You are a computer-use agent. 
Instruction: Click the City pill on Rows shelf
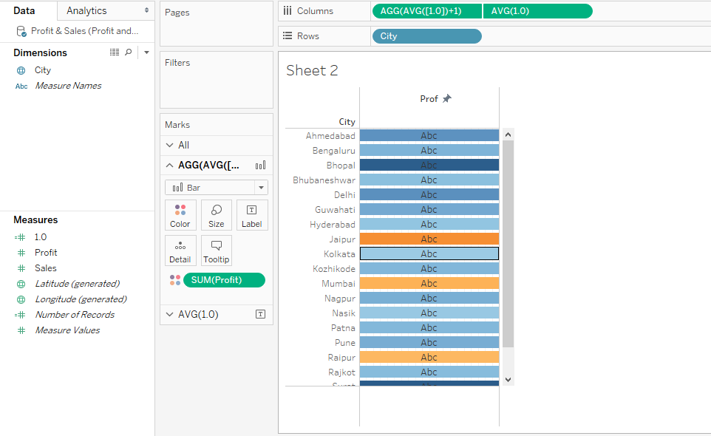click(x=426, y=36)
